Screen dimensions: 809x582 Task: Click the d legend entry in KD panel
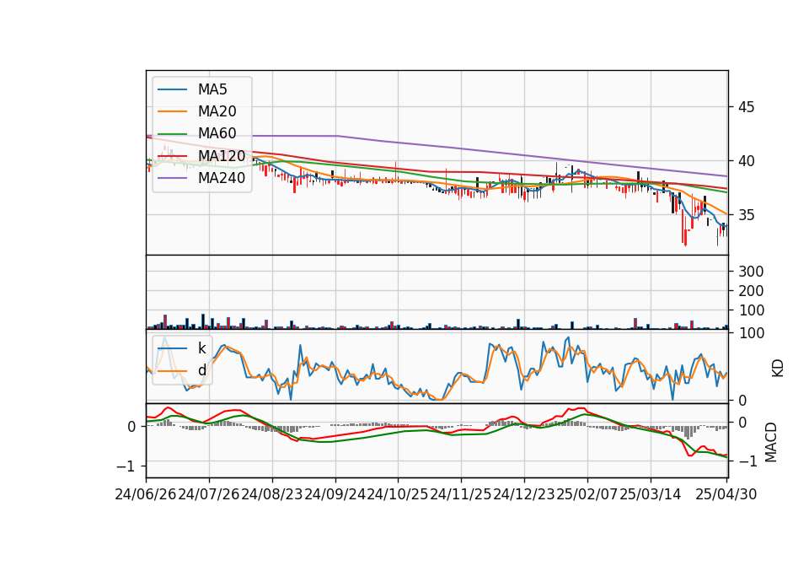tap(201, 370)
